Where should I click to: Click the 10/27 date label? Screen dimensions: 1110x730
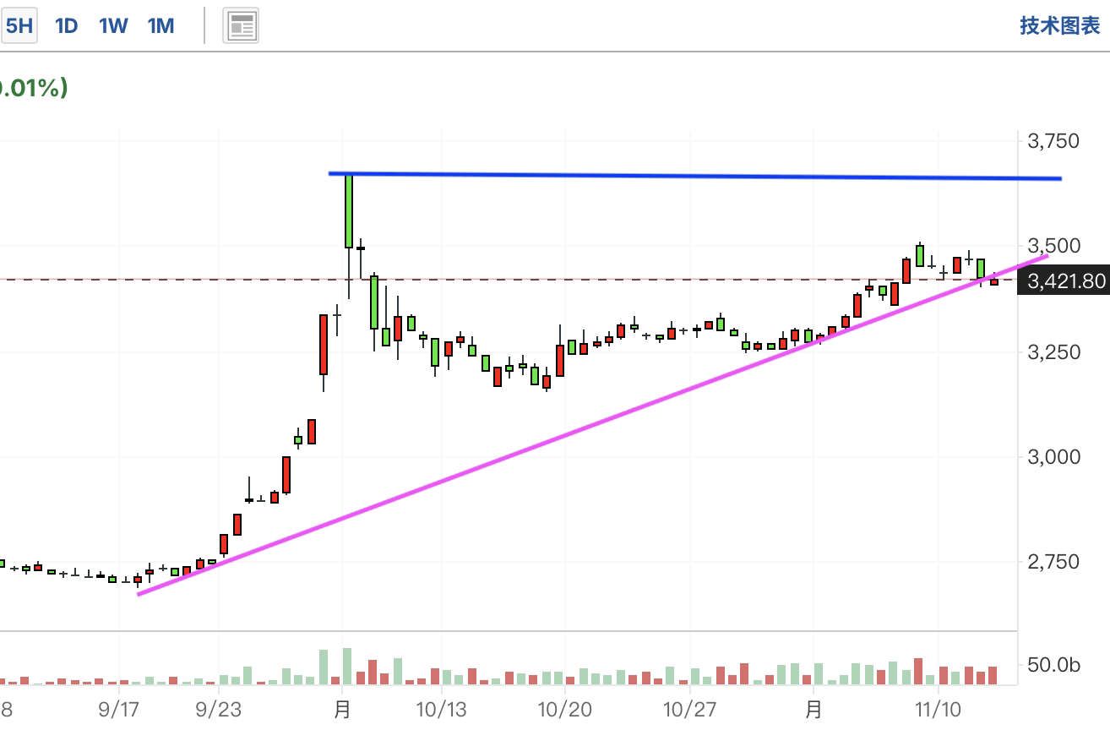click(689, 708)
